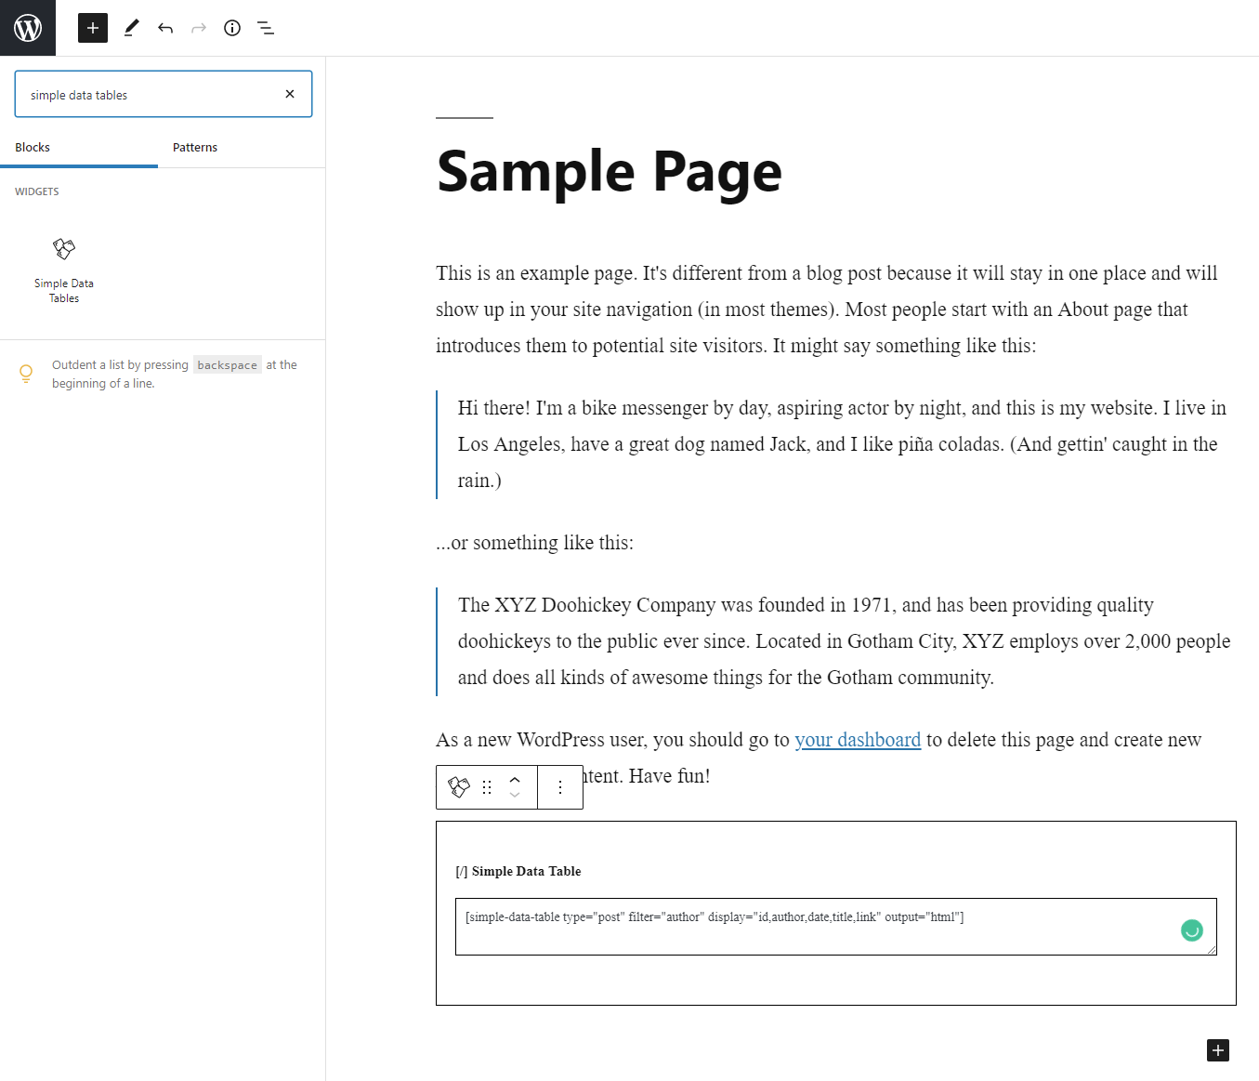Toggle the block inserter plus button
This screenshot has width=1259, height=1081.
tap(93, 28)
